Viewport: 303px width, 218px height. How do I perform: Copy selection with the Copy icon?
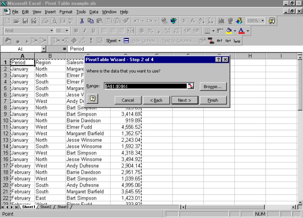click(x=90, y=21)
